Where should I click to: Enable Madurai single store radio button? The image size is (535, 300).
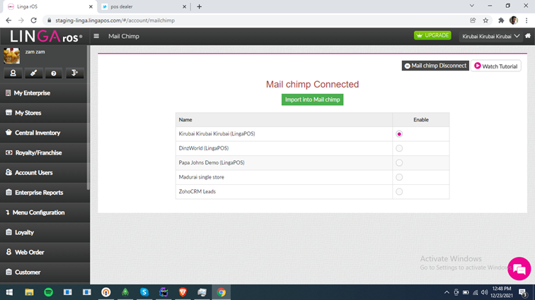(399, 177)
